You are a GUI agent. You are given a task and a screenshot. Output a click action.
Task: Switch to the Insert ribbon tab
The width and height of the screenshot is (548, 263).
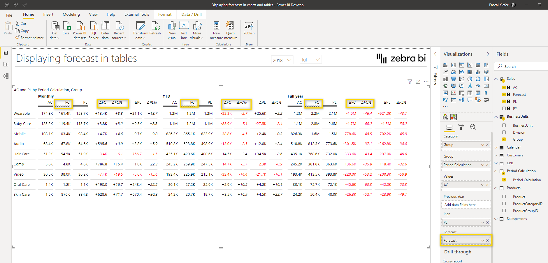point(48,14)
